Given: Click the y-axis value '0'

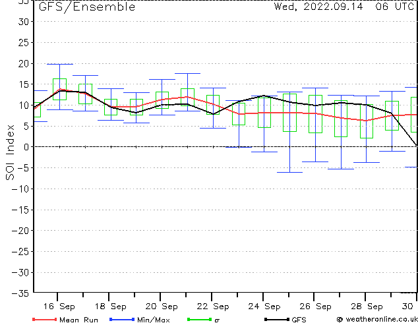Looking at the screenshot, I should coord(26,147).
